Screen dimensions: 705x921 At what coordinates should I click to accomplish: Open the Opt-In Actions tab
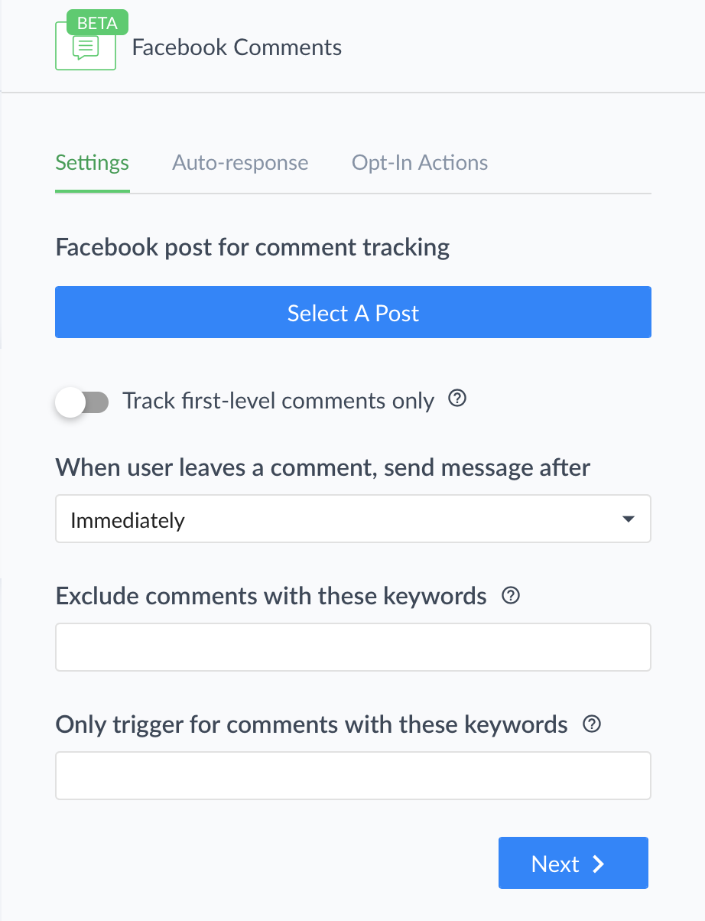420,163
